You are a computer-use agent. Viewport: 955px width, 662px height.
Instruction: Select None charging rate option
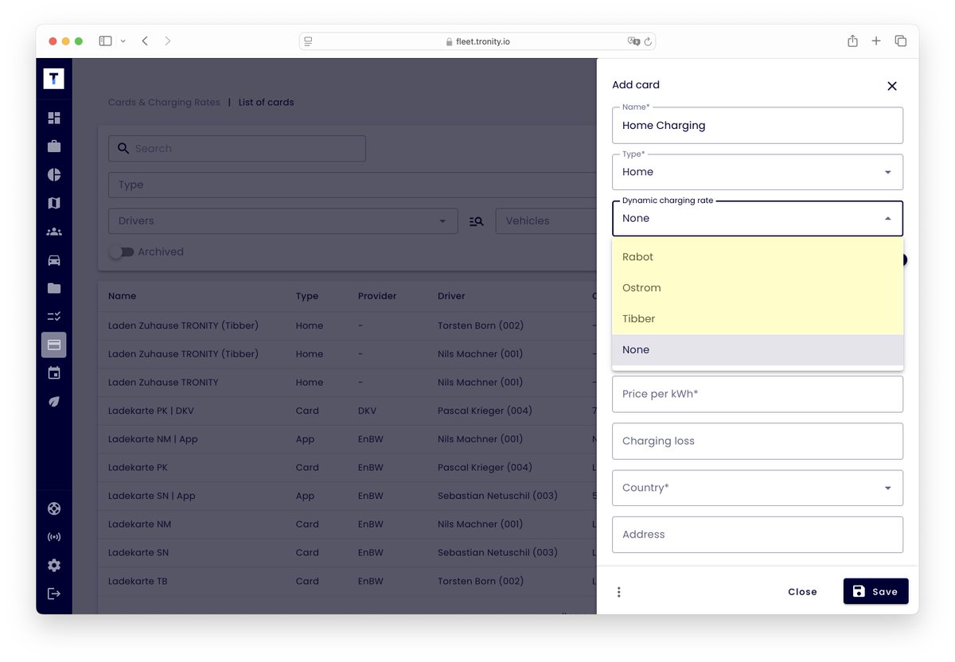click(758, 350)
